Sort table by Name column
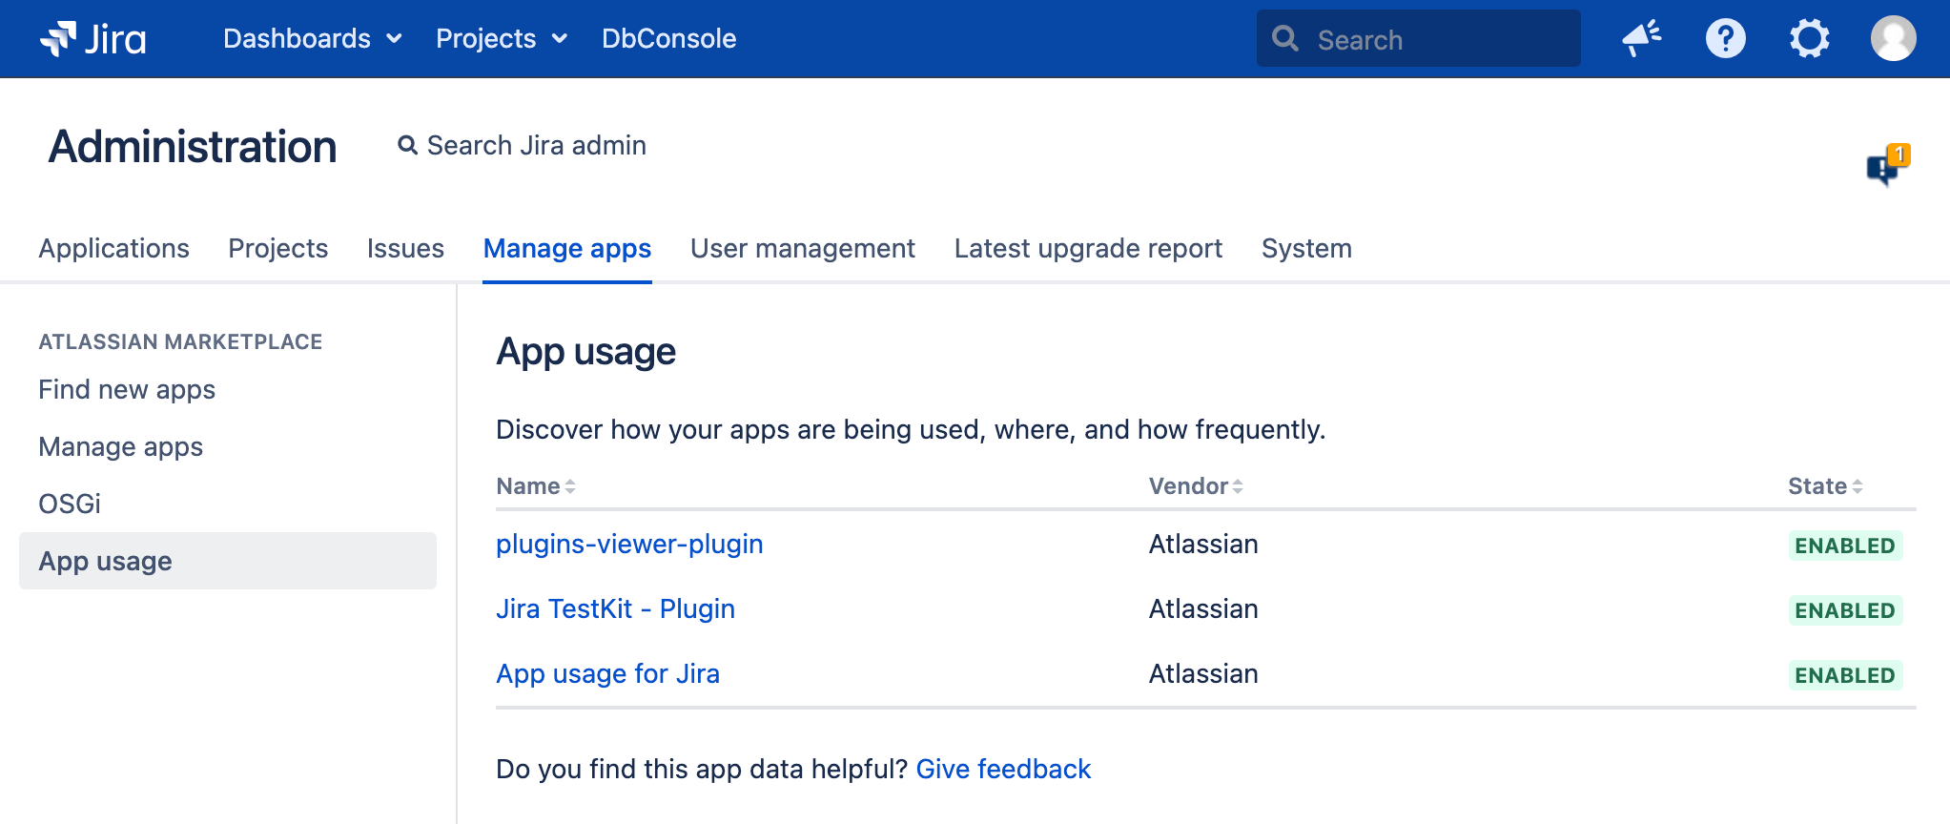1950x824 pixels. click(x=536, y=486)
